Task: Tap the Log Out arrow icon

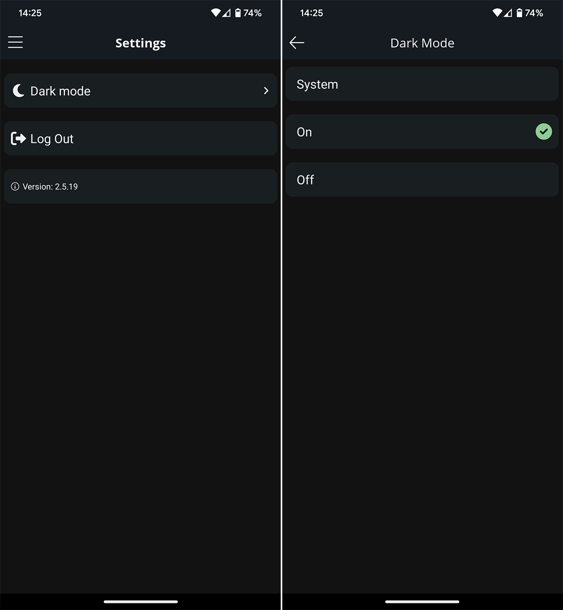Action: [18, 139]
